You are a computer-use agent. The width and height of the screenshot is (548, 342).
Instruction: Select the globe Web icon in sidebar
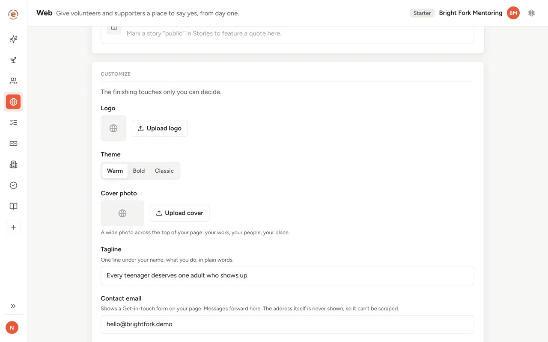click(x=13, y=102)
